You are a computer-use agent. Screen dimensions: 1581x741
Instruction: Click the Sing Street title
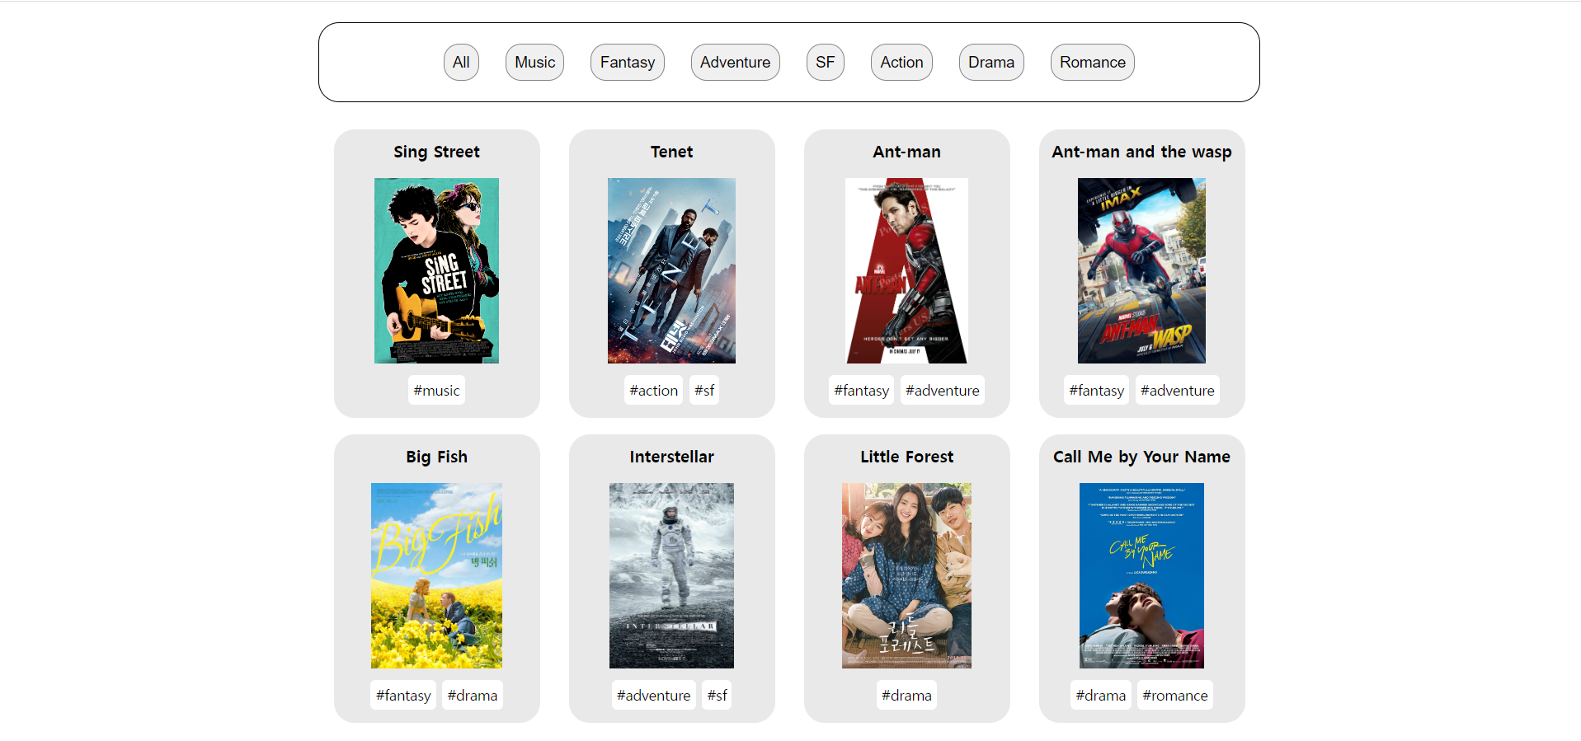click(436, 152)
